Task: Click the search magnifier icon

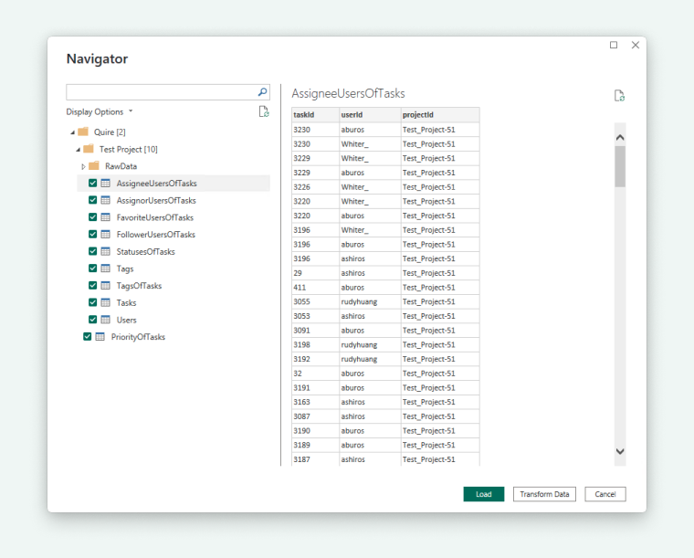Action: (262, 92)
